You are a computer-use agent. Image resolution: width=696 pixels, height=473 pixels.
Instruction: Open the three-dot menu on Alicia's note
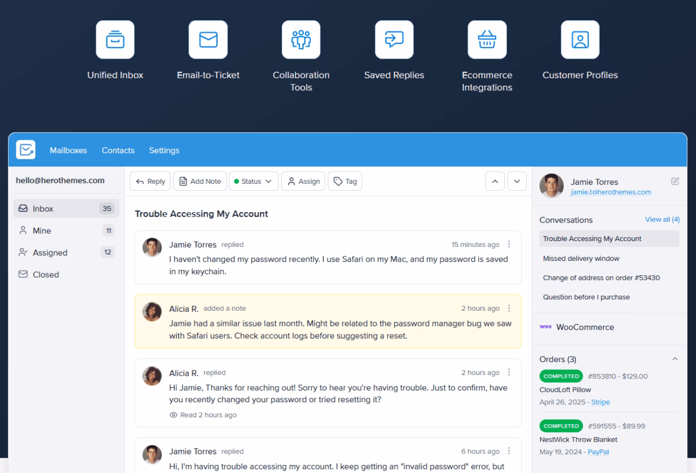click(x=509, y=308)
